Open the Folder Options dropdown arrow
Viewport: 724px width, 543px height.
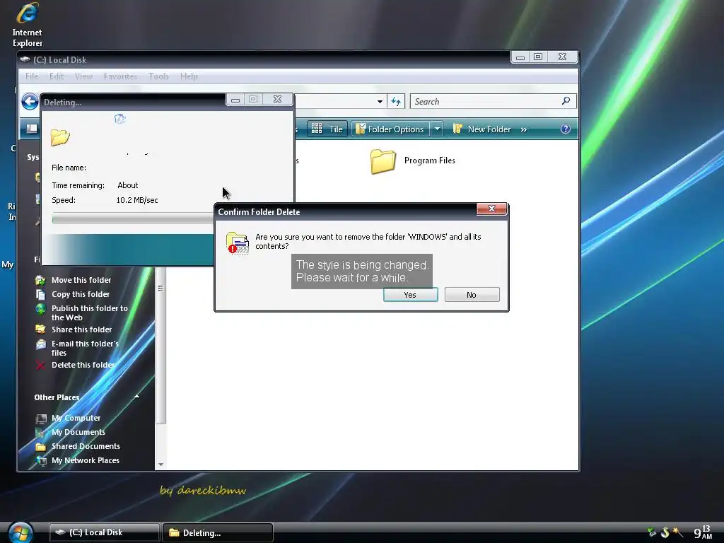point(437,129)
